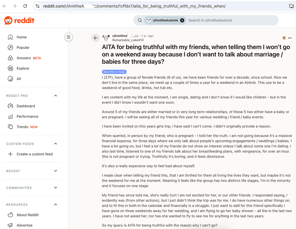
Task: Click the Answers icon
Action: tap(10, 58)
